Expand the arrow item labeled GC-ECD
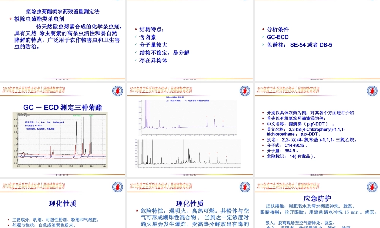This screenshot has width=380, height=228. pos(263,37)
